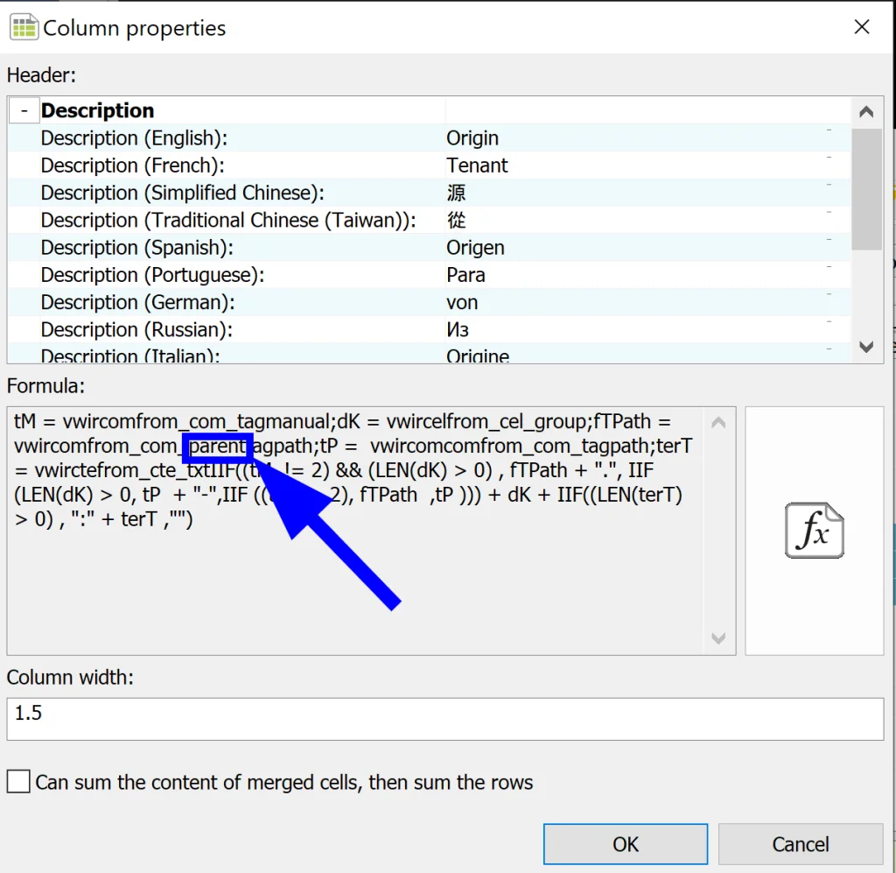Select the Description (Spanish) row
Screen dimensions: 896x873
(137, 247)
